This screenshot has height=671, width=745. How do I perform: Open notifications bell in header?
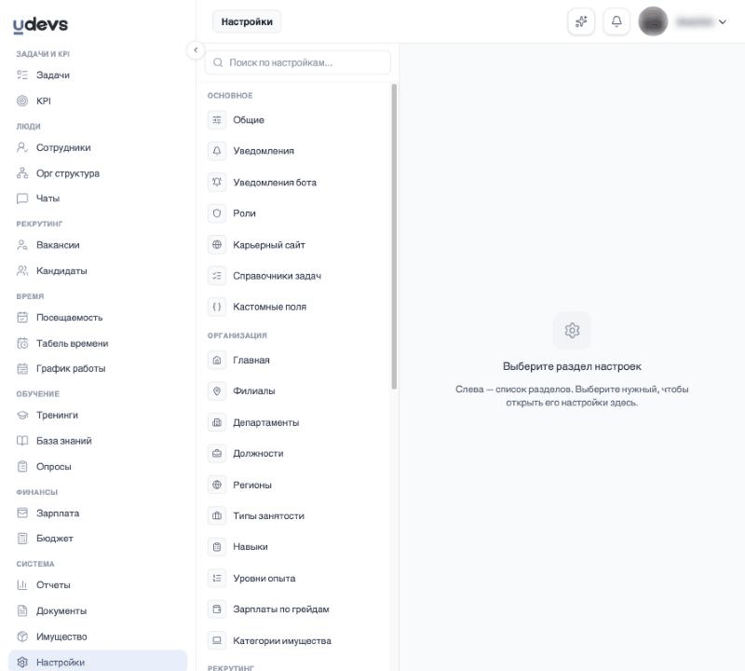click(x=616, y=21)
